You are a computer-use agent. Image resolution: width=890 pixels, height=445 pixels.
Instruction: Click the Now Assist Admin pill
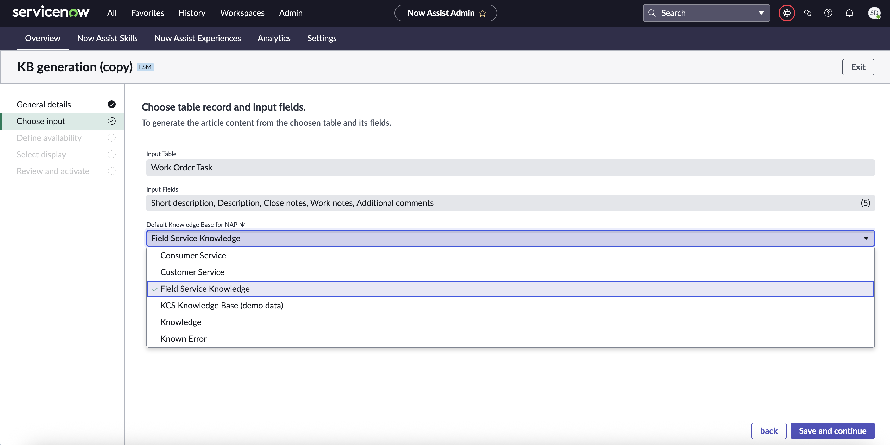(445, 13)
